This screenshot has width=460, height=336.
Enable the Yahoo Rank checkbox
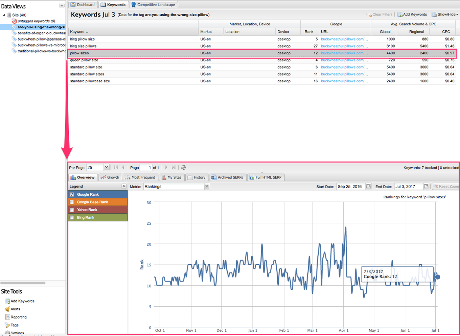72,210
